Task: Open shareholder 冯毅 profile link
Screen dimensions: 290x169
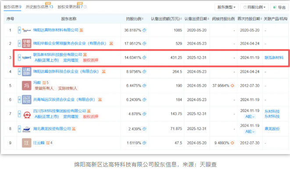Action: [x=37, y=82]
